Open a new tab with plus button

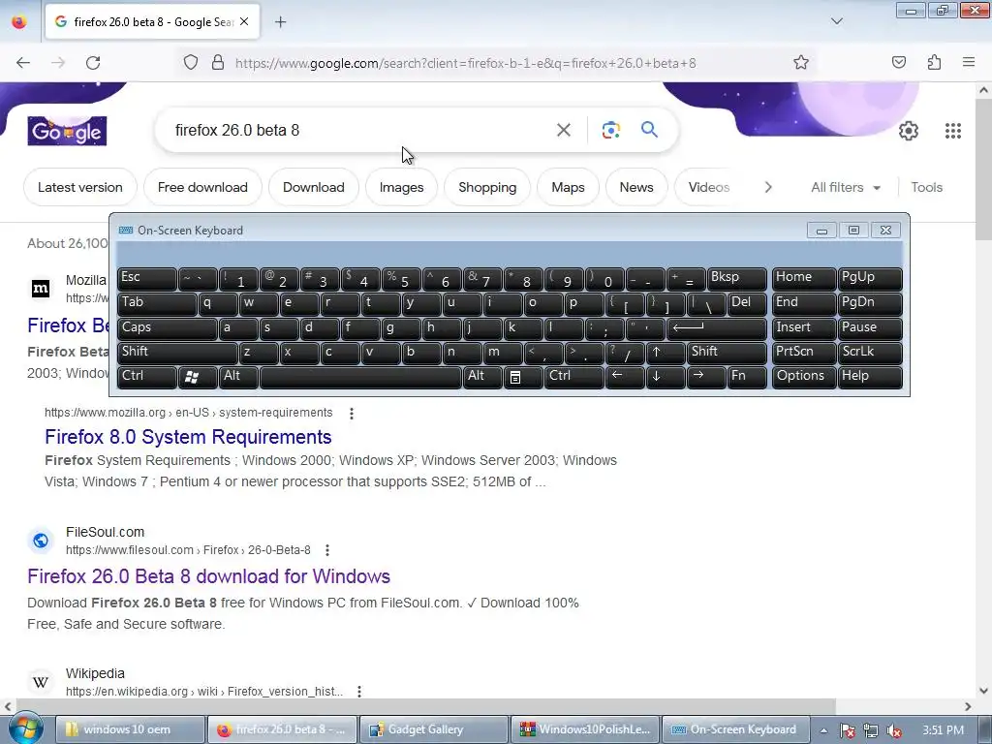280,22
